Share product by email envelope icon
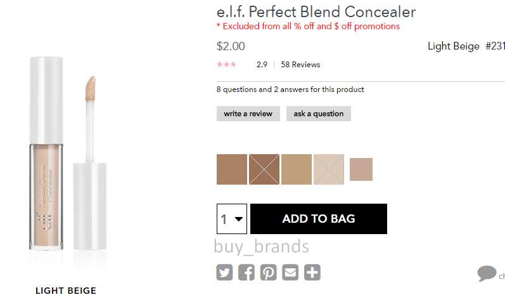505x302 pixels. 290,272
